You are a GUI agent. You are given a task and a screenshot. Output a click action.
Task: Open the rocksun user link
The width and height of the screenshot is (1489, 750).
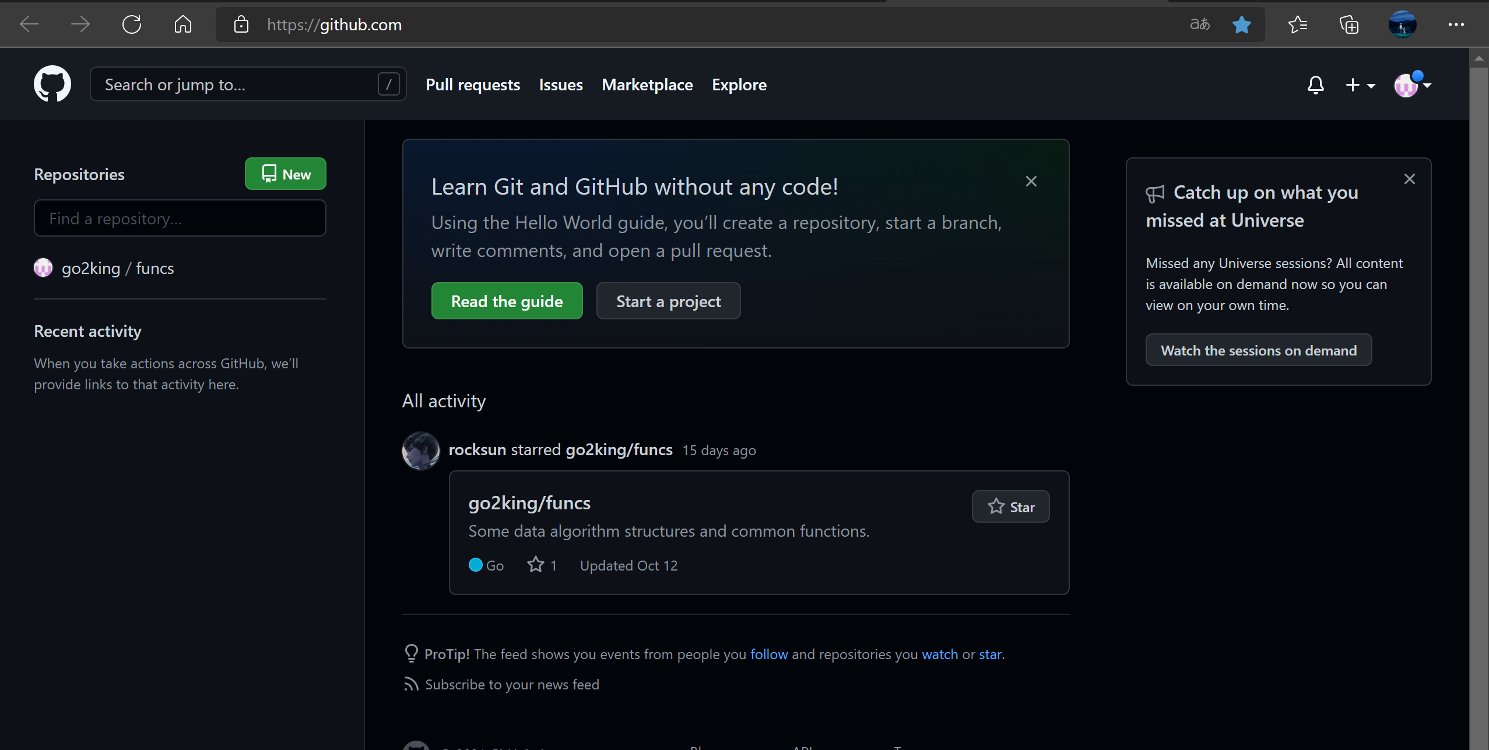[477, 450]
